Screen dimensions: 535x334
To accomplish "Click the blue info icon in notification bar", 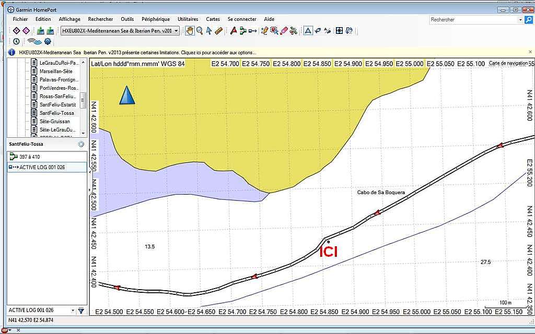I will 11,52.
